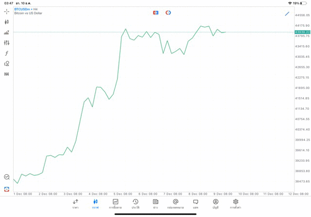
Task: Activate the crosshair cursor tool
Action: [7, 11]
